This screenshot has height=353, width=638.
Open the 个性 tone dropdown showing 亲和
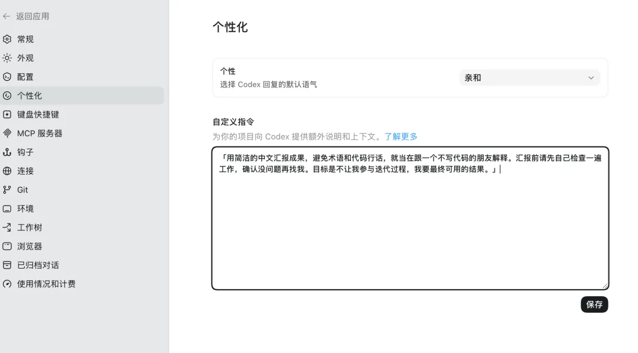529,78
